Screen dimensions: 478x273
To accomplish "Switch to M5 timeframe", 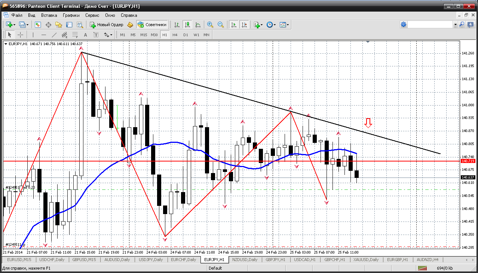I will (x=133, y=35).
